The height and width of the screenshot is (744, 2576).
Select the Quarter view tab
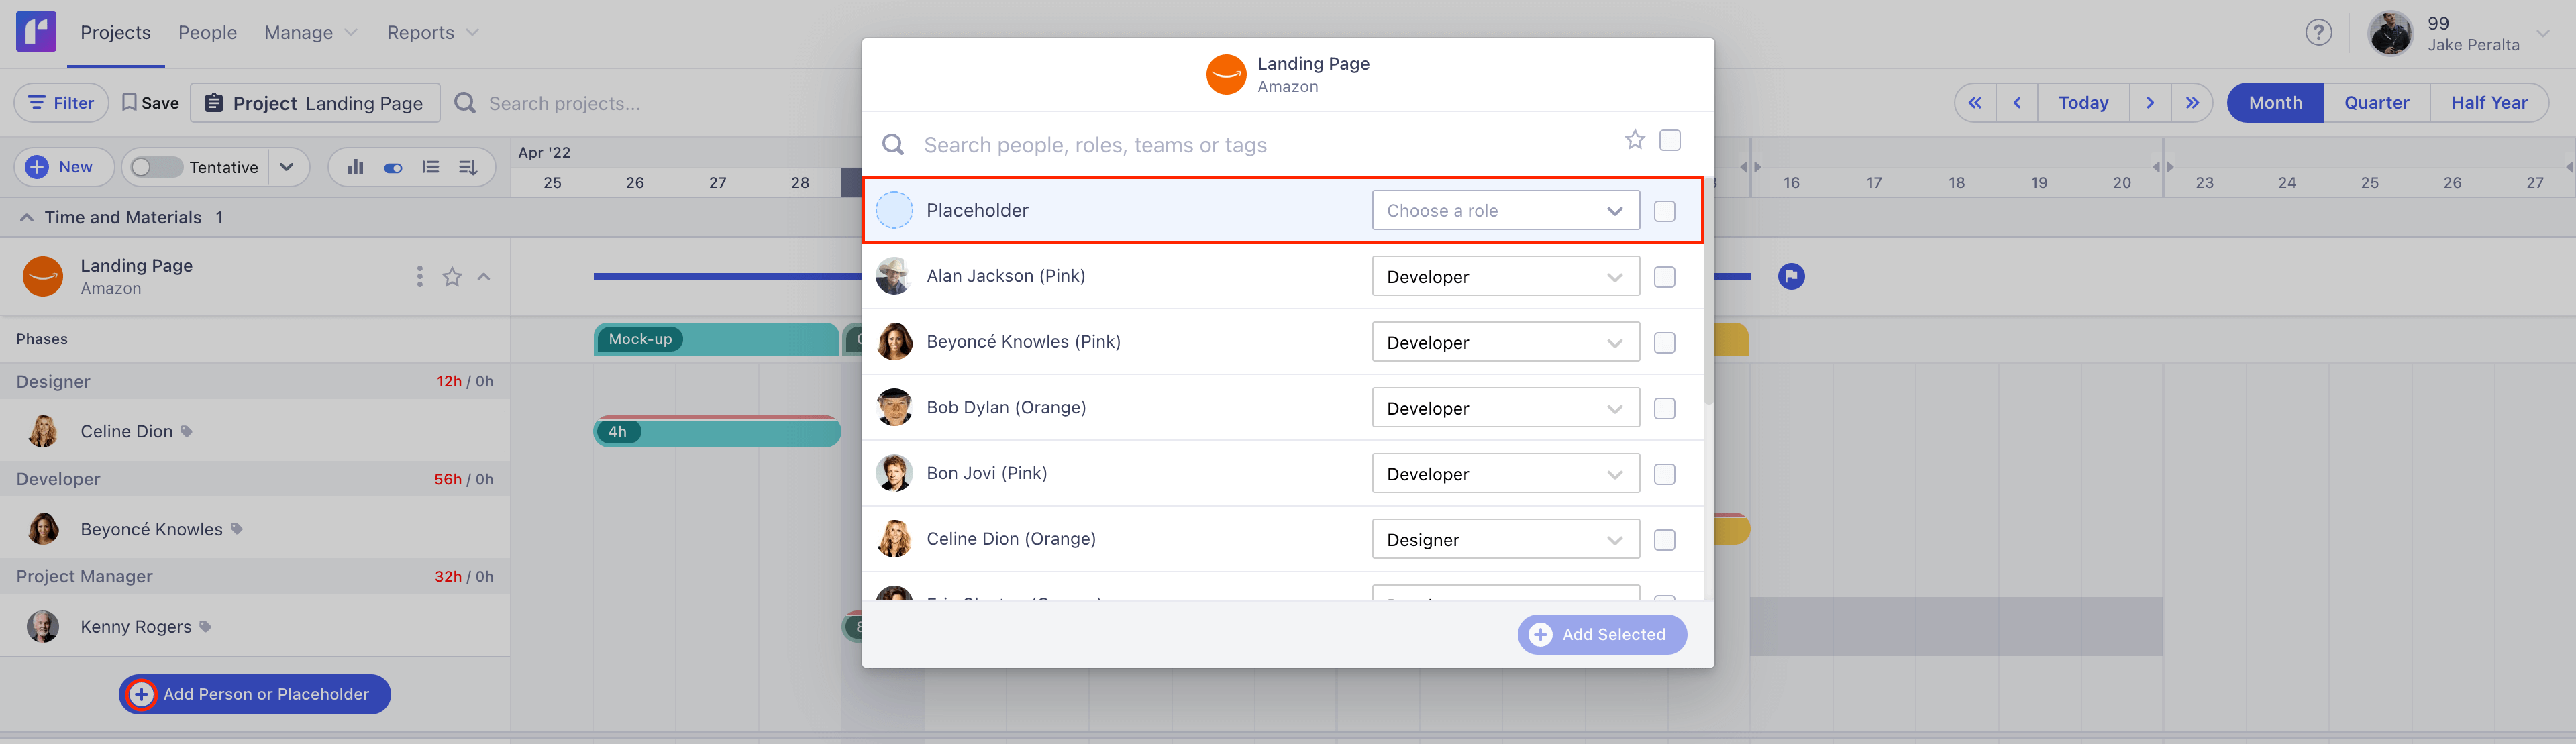coord(2376,103)
